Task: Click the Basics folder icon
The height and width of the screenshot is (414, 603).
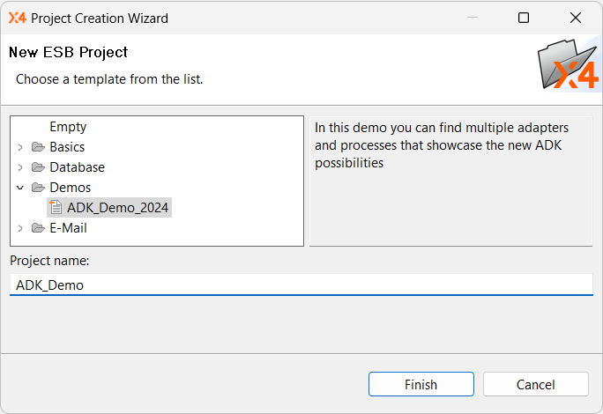Action: pos(38,147)
